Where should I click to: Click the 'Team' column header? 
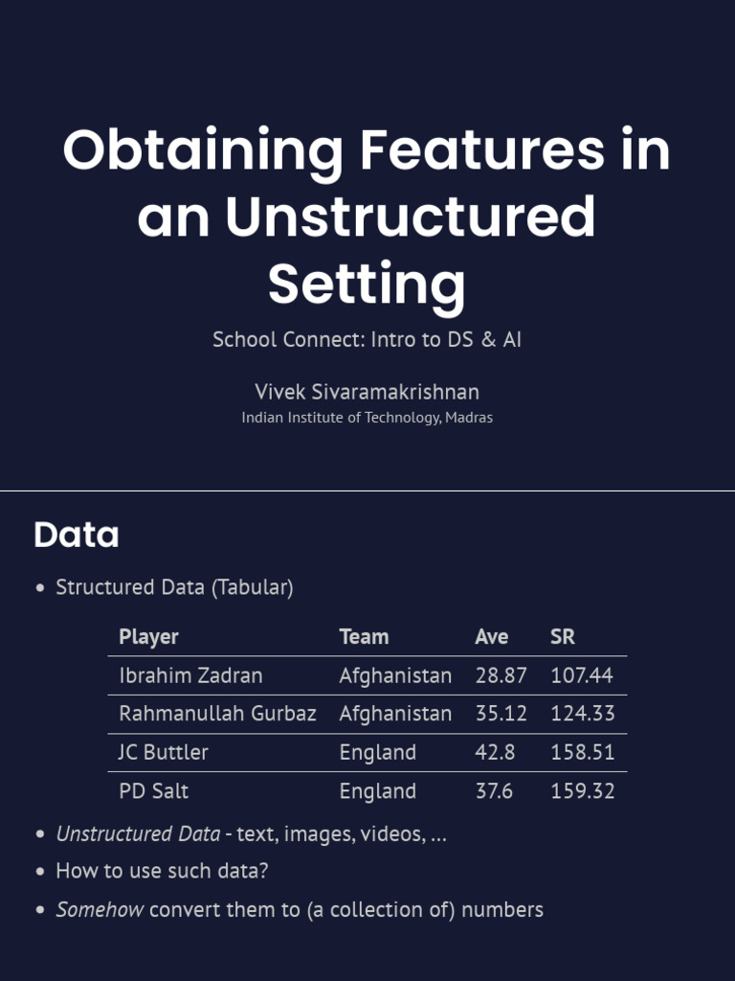pos(364,637)
